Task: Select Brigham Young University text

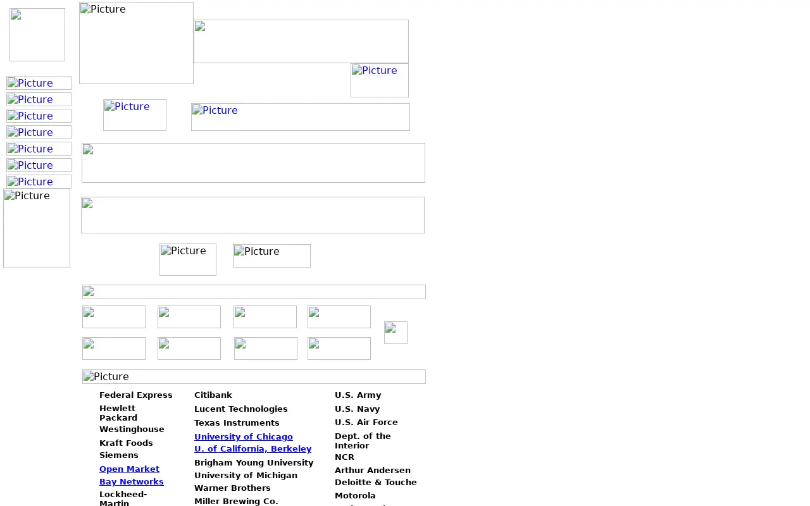Action: [x=254, y=463]
